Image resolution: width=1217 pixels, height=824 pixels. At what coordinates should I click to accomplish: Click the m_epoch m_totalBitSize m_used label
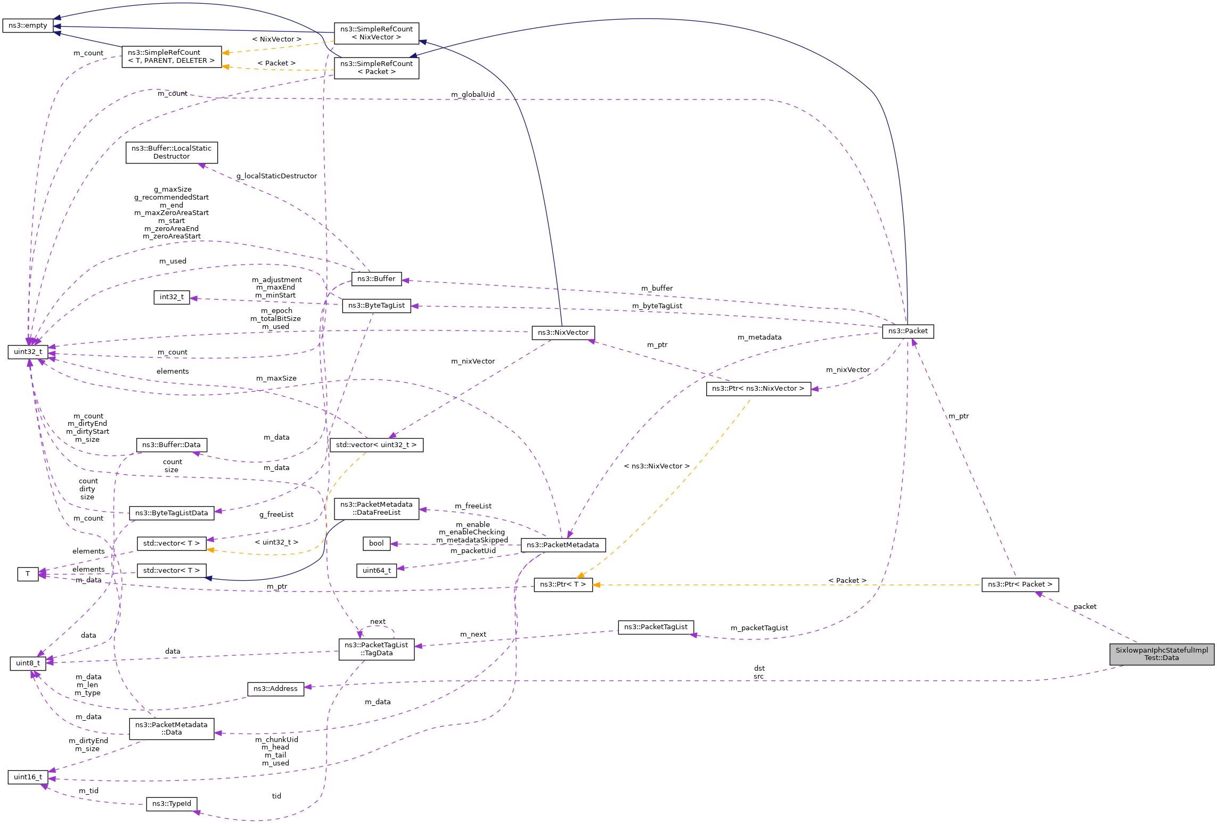pyautogui.click(x=275, y=319)
